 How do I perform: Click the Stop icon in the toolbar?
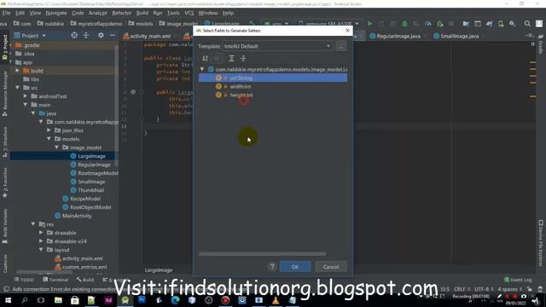[x=451, y=24]
